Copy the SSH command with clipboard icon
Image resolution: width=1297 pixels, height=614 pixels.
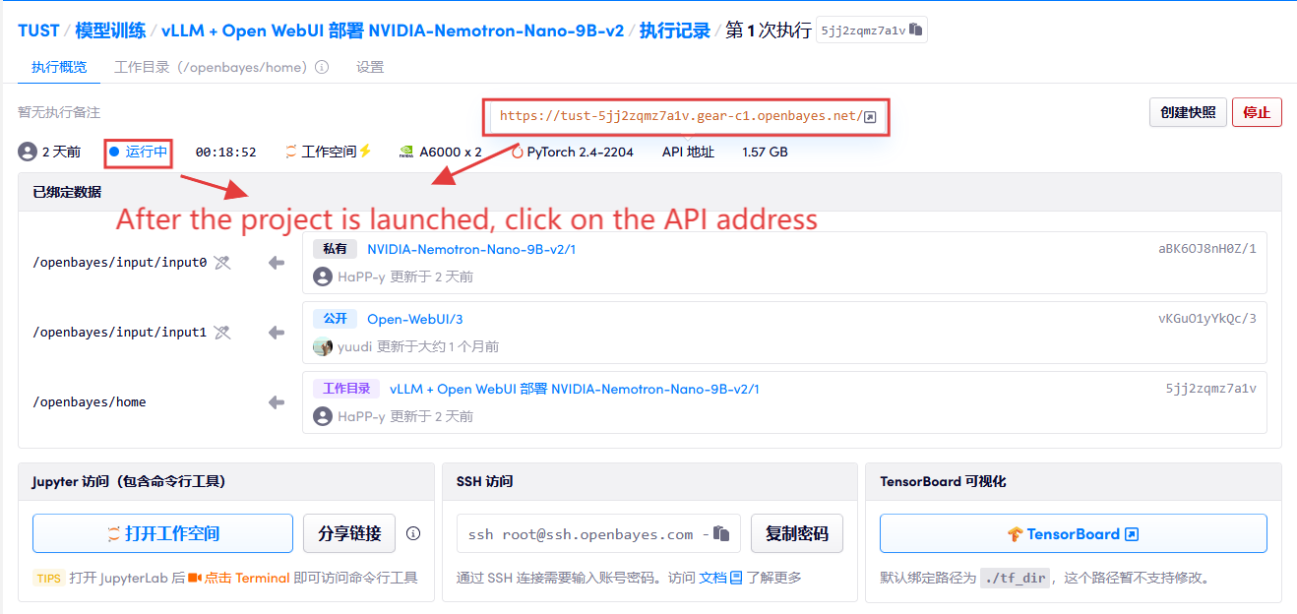pyautogui.click(x=721, y=533)
